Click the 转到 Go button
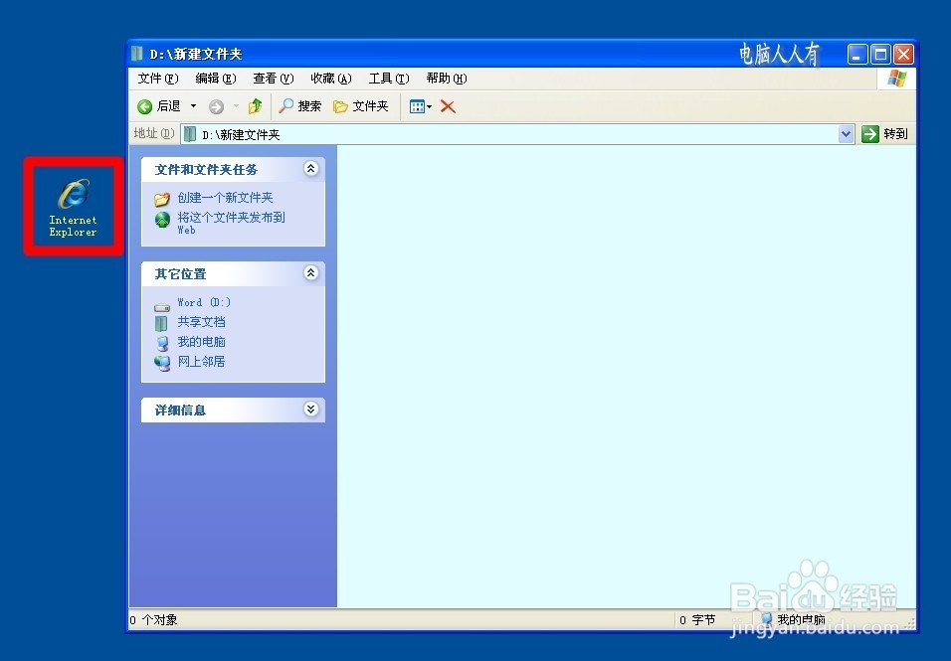Image resolution: width=951 pixels, height=661 pixels. pos(885,134)
